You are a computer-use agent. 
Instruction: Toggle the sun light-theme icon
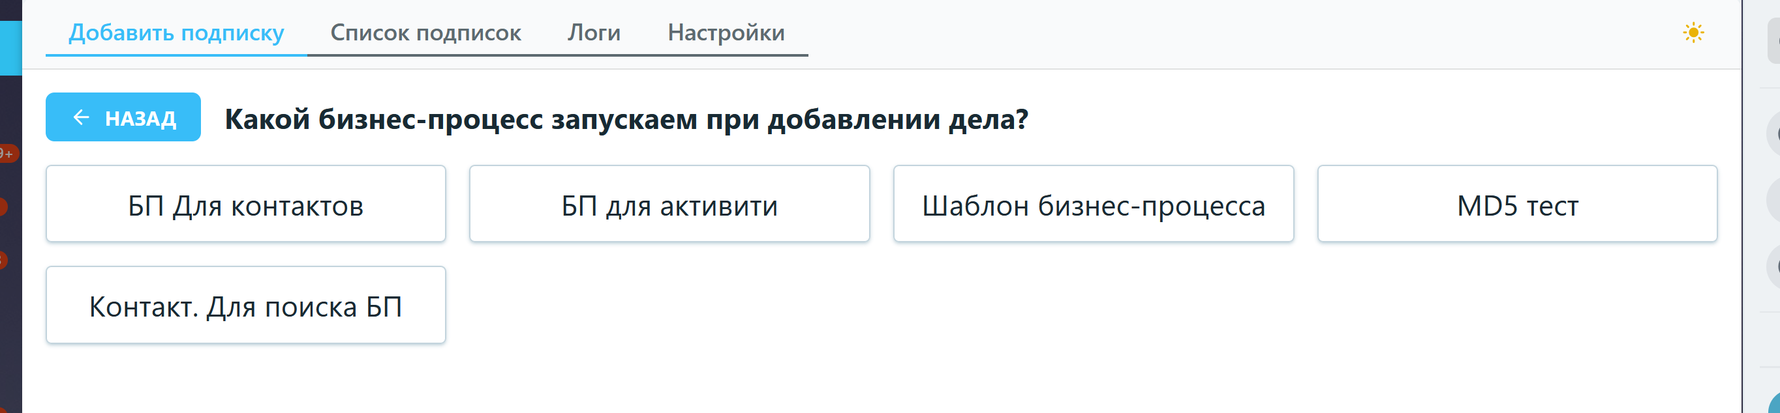pyautogui.click(x=1693, y=33)
